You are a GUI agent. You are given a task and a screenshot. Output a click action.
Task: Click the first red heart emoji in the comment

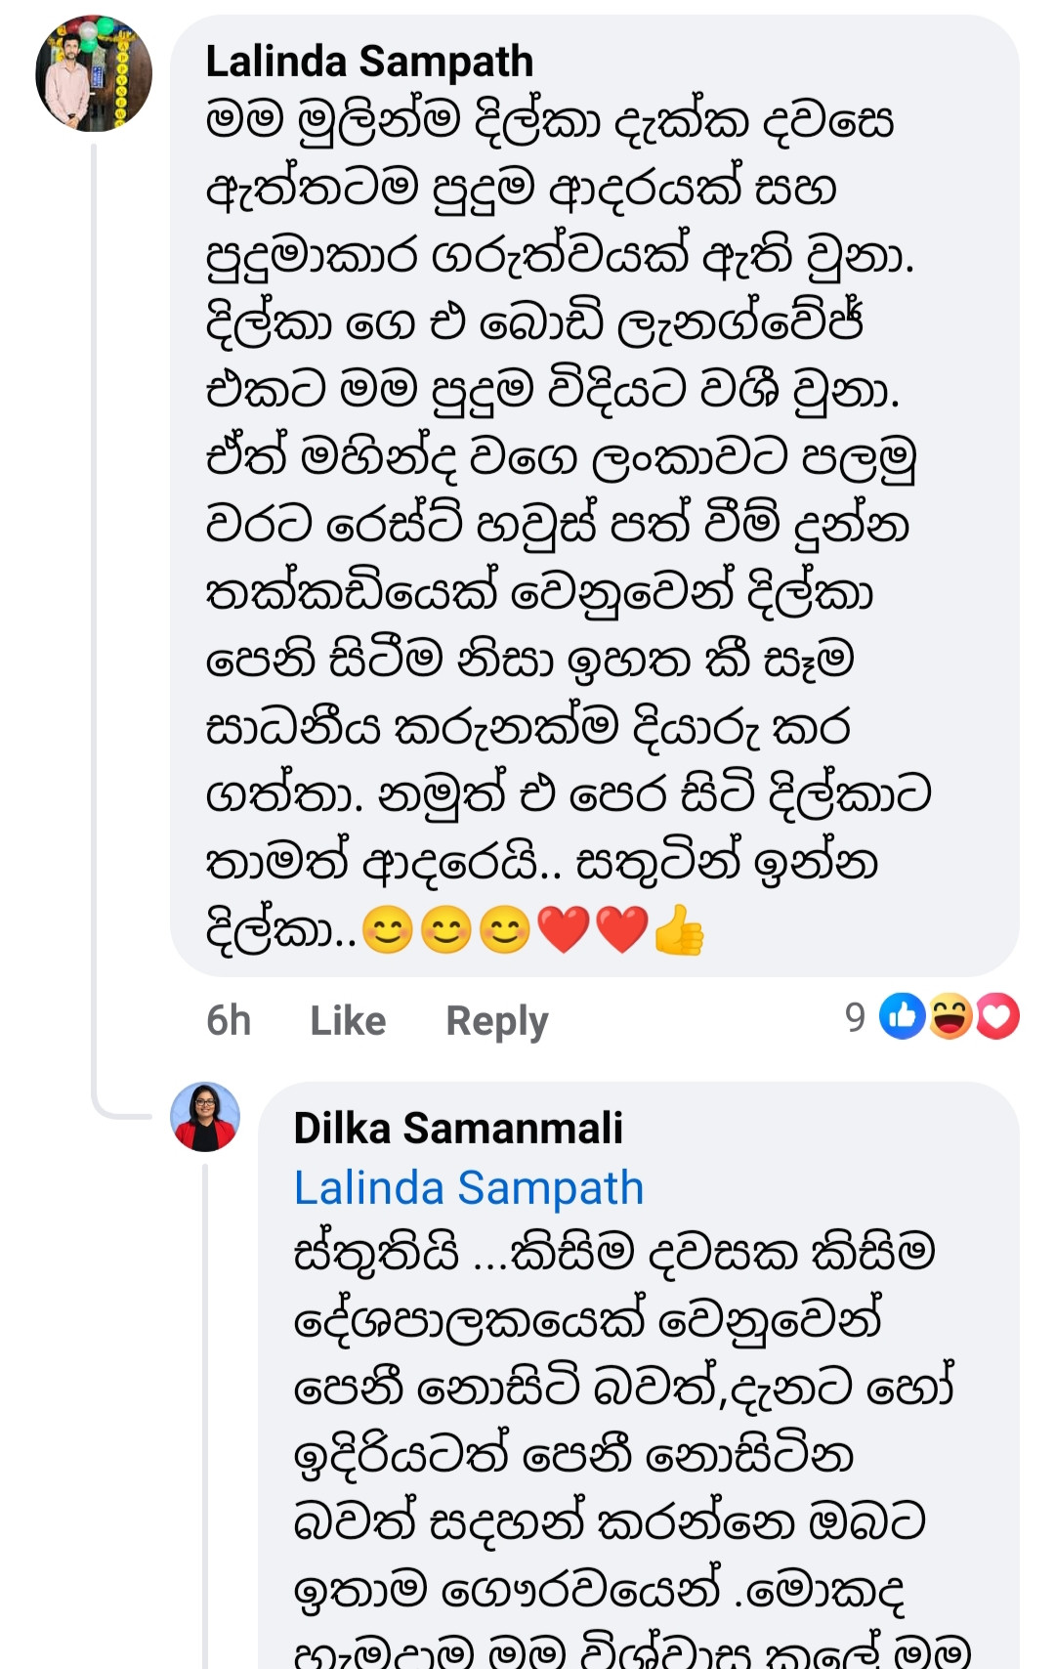[x=564, y=929]
